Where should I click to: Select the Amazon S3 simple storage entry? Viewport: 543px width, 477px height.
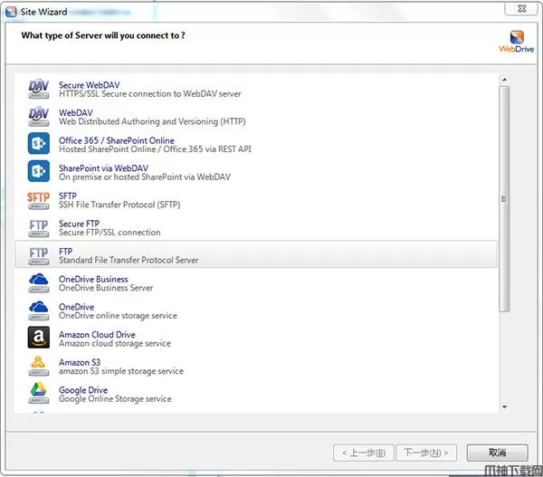[120, 366]
